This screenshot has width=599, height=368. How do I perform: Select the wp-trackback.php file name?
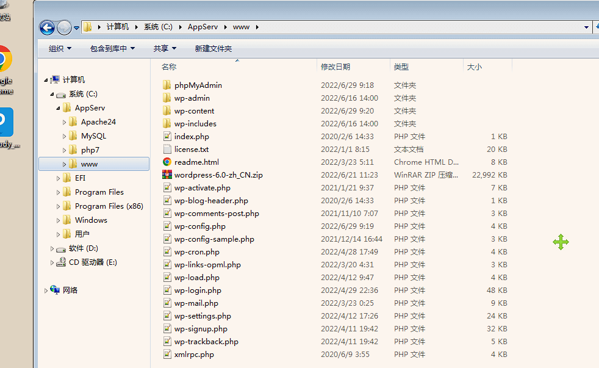point(206,342)
